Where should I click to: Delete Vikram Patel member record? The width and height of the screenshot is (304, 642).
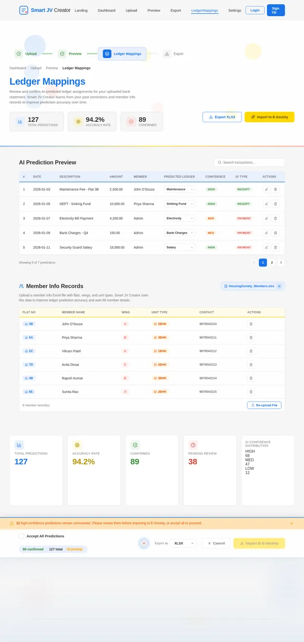coord(251,351)
